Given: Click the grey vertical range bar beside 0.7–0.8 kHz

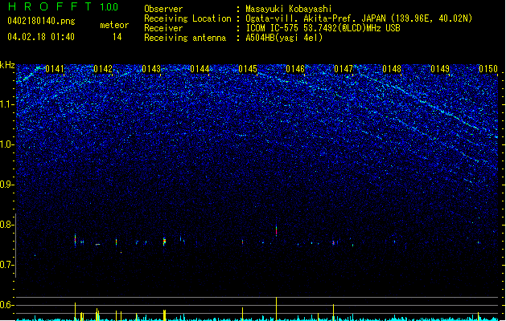Looking at the screenshot, I should coord(15,246).
